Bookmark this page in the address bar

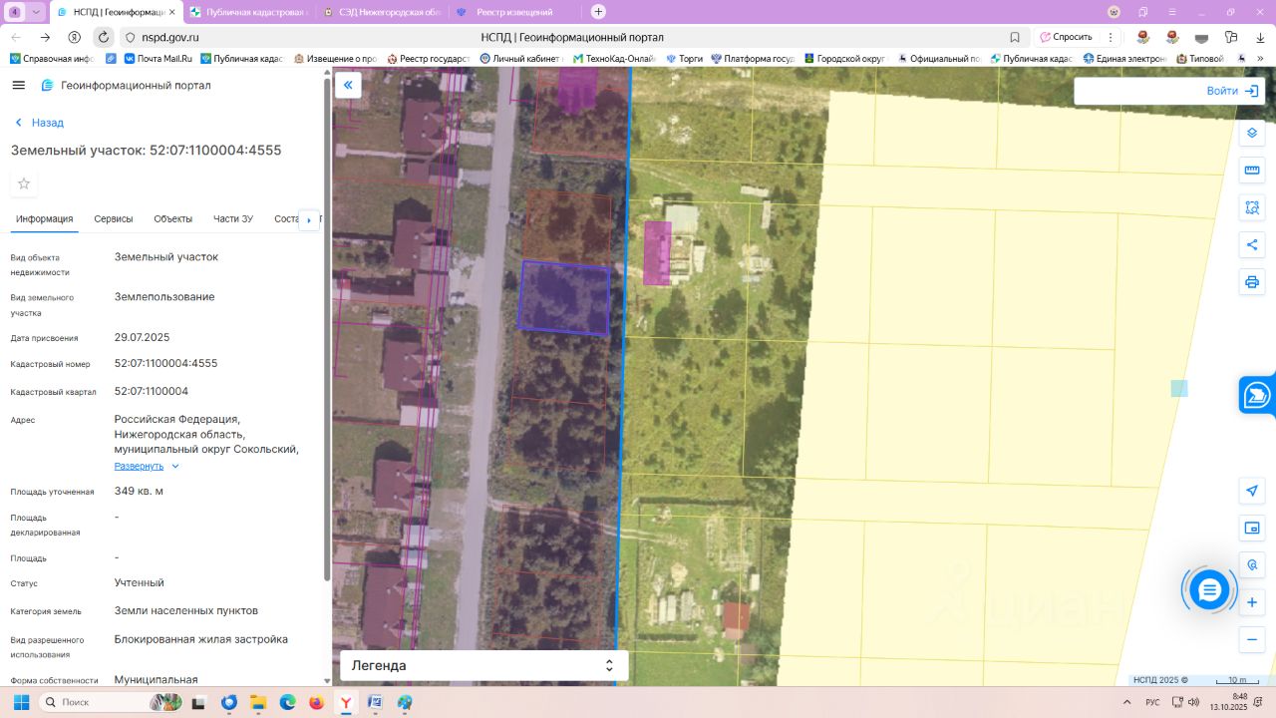pyautogui.click(x=1015, y=37)
